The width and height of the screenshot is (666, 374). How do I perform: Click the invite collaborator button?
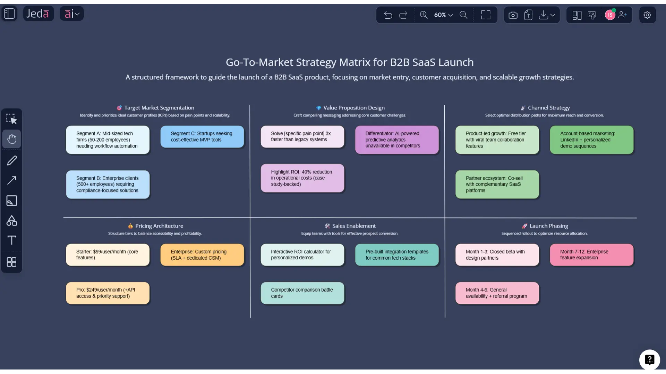tap(623, 15)
